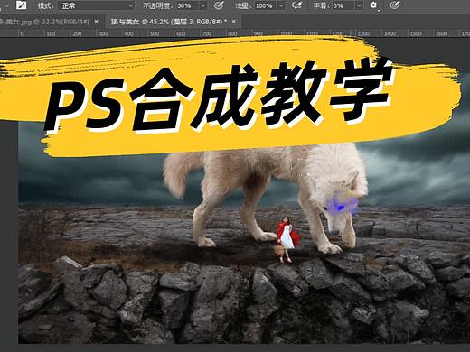Switch to the 33.3% jpg document tab

(x=45, y=22)
